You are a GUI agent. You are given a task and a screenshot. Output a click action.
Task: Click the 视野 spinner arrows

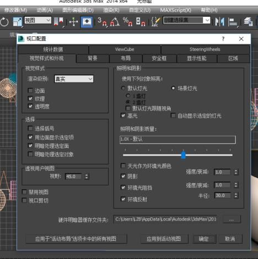click(x=87, y=177)
